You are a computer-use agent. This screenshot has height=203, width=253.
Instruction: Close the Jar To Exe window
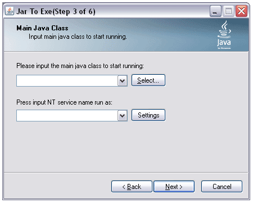(241, 11)
